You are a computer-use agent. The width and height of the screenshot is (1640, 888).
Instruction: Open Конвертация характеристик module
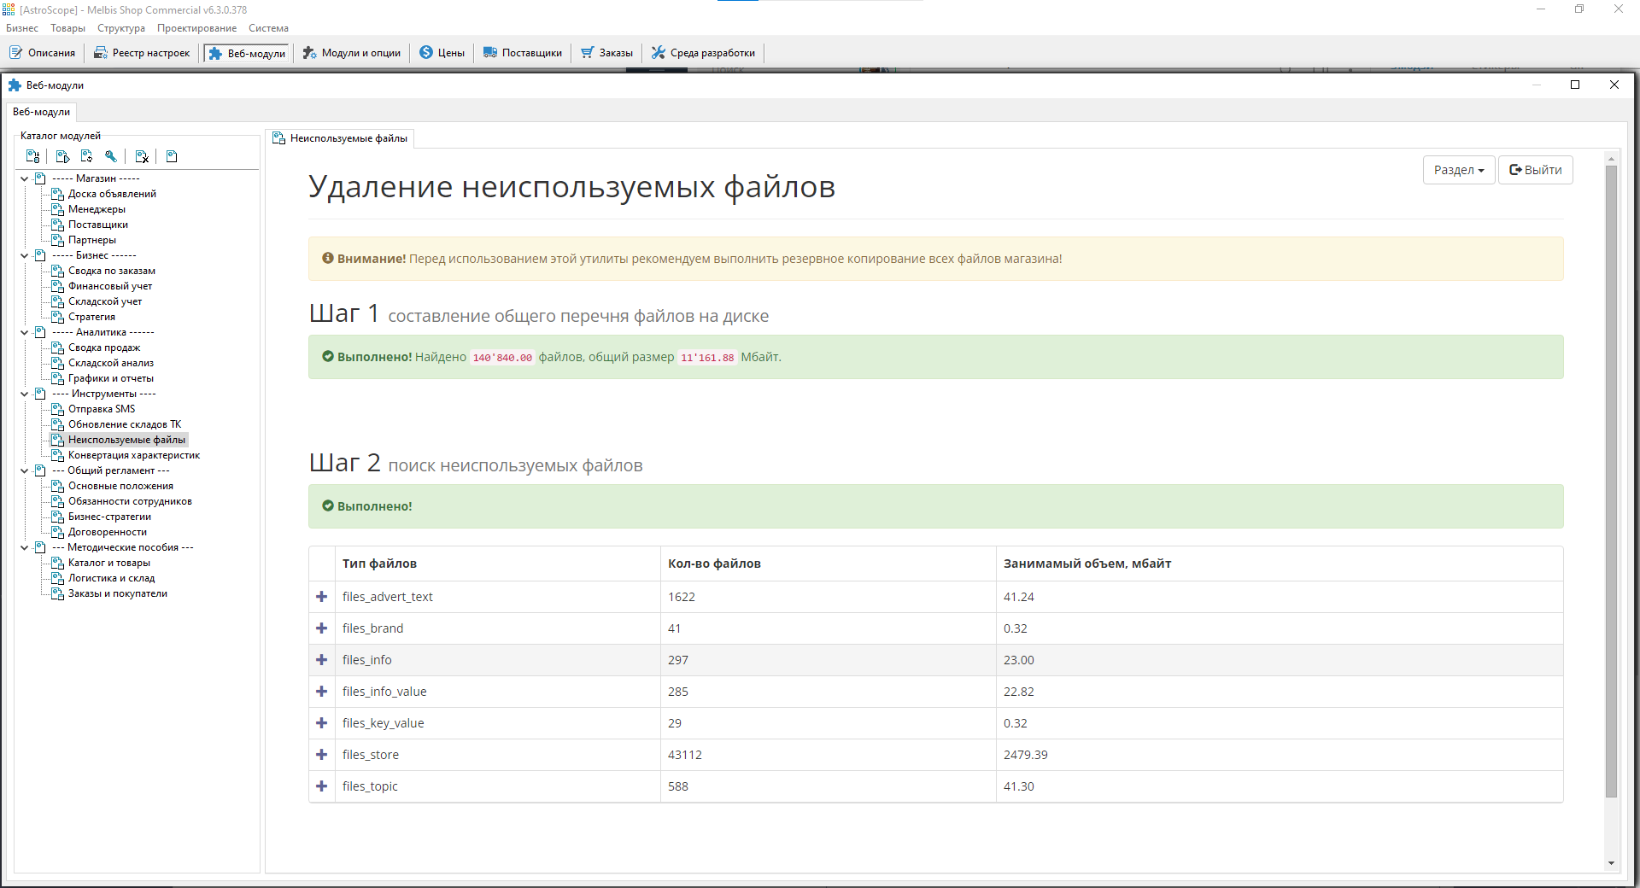pyautogui.click(x=134, y=455)
